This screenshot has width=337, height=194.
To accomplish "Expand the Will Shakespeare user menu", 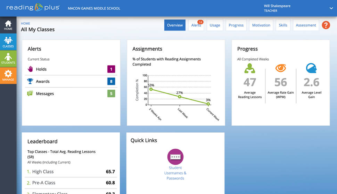I will pyautogui.click(x=330, y=8).
